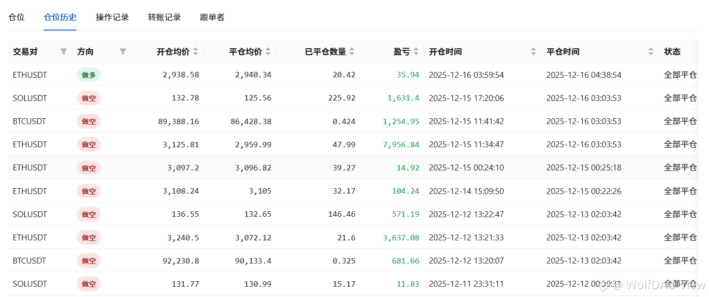Viewport: 709px width, 297px height.
Task: Go to the 转账记录 tab
Action: point(165,17)
